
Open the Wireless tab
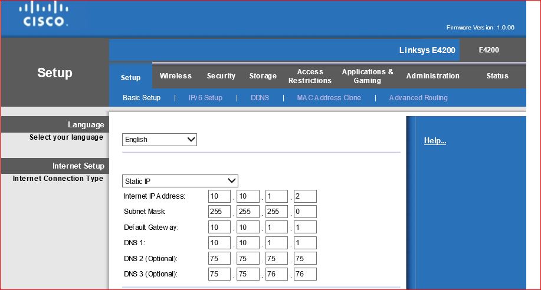tap(176, 76)
